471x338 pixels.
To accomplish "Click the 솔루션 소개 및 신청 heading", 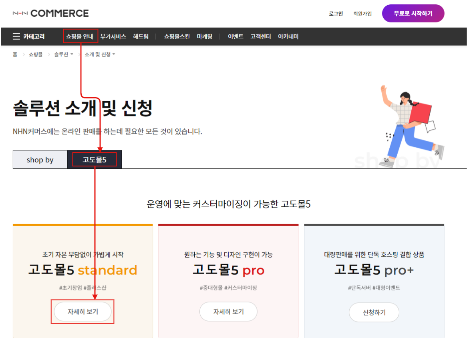I will tap(83, 108).
